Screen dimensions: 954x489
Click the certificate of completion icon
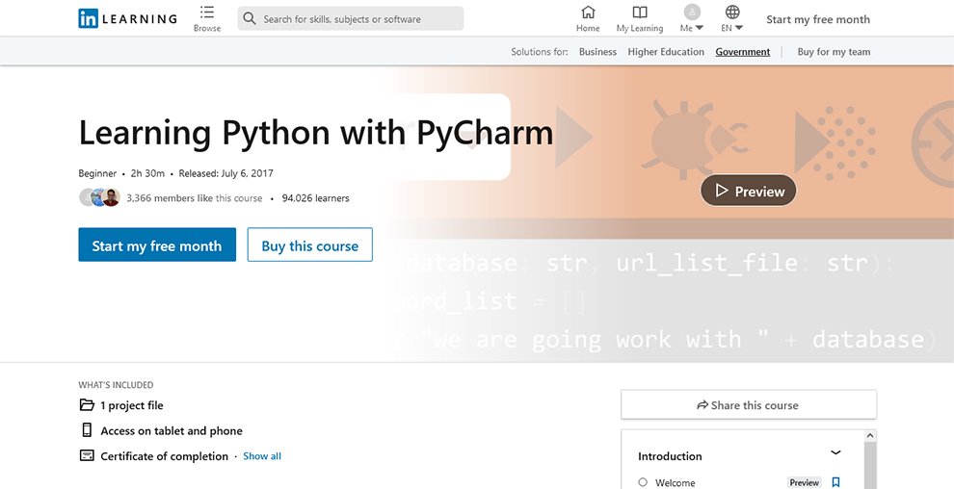pyautogui.click(x=87, y=455)
